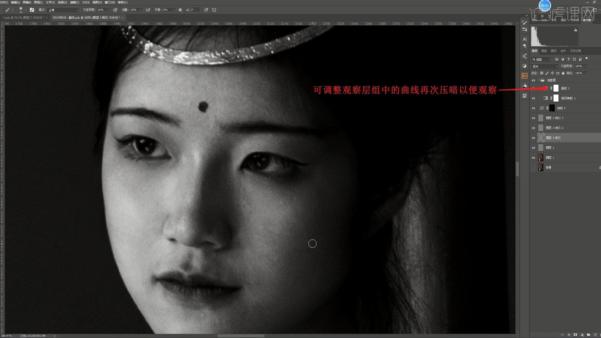601x338 pixels.
Task: Collapse the 观察层 layer group
Action: (x=539, y=80)
